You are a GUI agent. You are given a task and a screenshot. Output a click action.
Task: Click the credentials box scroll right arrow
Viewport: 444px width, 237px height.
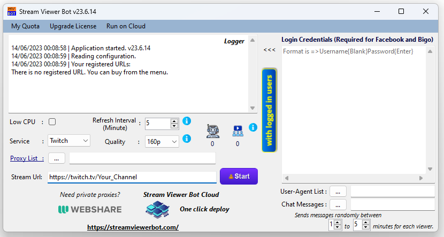tap(421, 178)
